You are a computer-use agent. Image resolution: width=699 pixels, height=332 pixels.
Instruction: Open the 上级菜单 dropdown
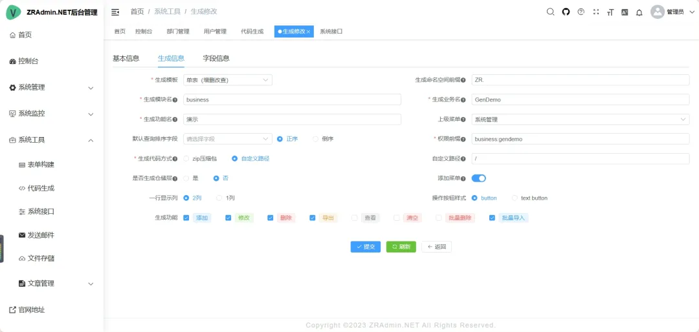(581, 119)
